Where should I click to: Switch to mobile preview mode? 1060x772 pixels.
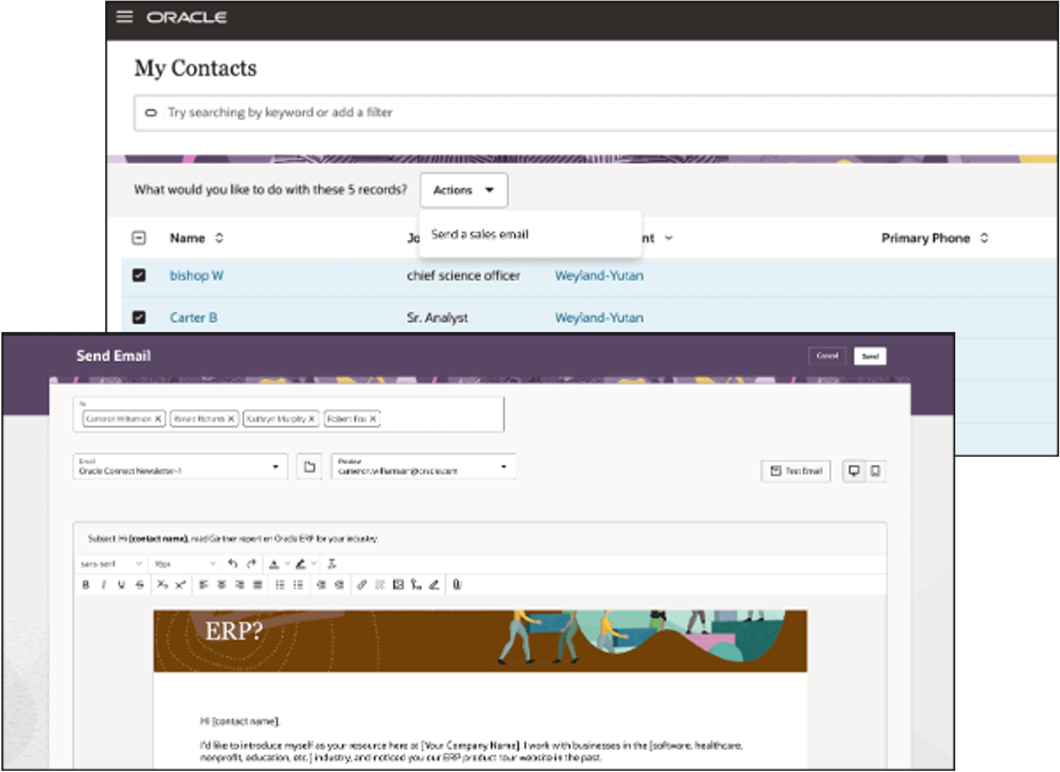[875, 471]
